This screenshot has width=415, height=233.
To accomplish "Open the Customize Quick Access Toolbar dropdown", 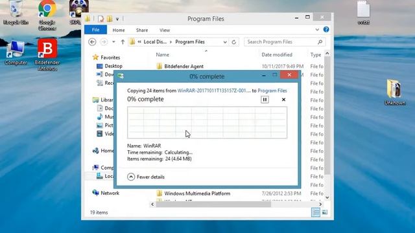I will (117, 19).
